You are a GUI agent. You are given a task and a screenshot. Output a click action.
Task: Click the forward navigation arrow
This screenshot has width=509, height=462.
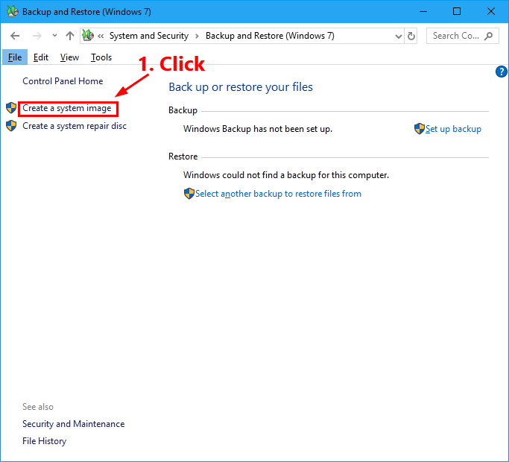(37, 36)
